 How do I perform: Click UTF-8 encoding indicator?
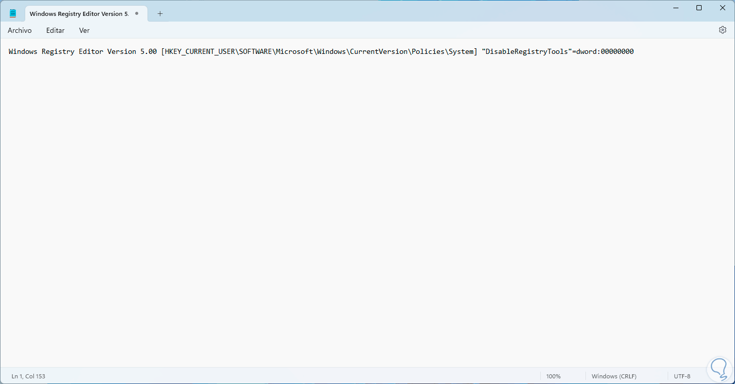click(682, 376)
